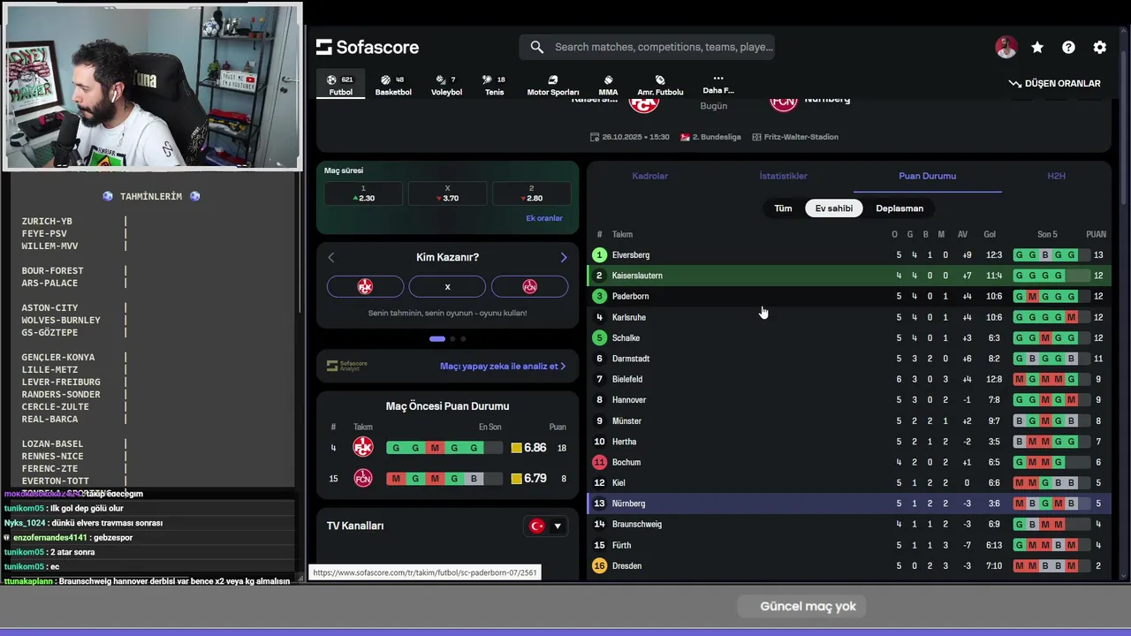
Task: Switch to the Puan Durumu tab
Action: [x=927, y=176]
